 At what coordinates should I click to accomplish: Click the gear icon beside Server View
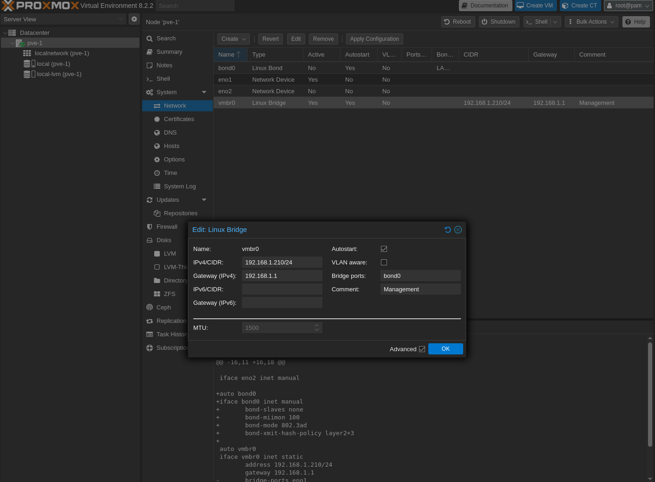pyautogui.click(x=134, y=19)
